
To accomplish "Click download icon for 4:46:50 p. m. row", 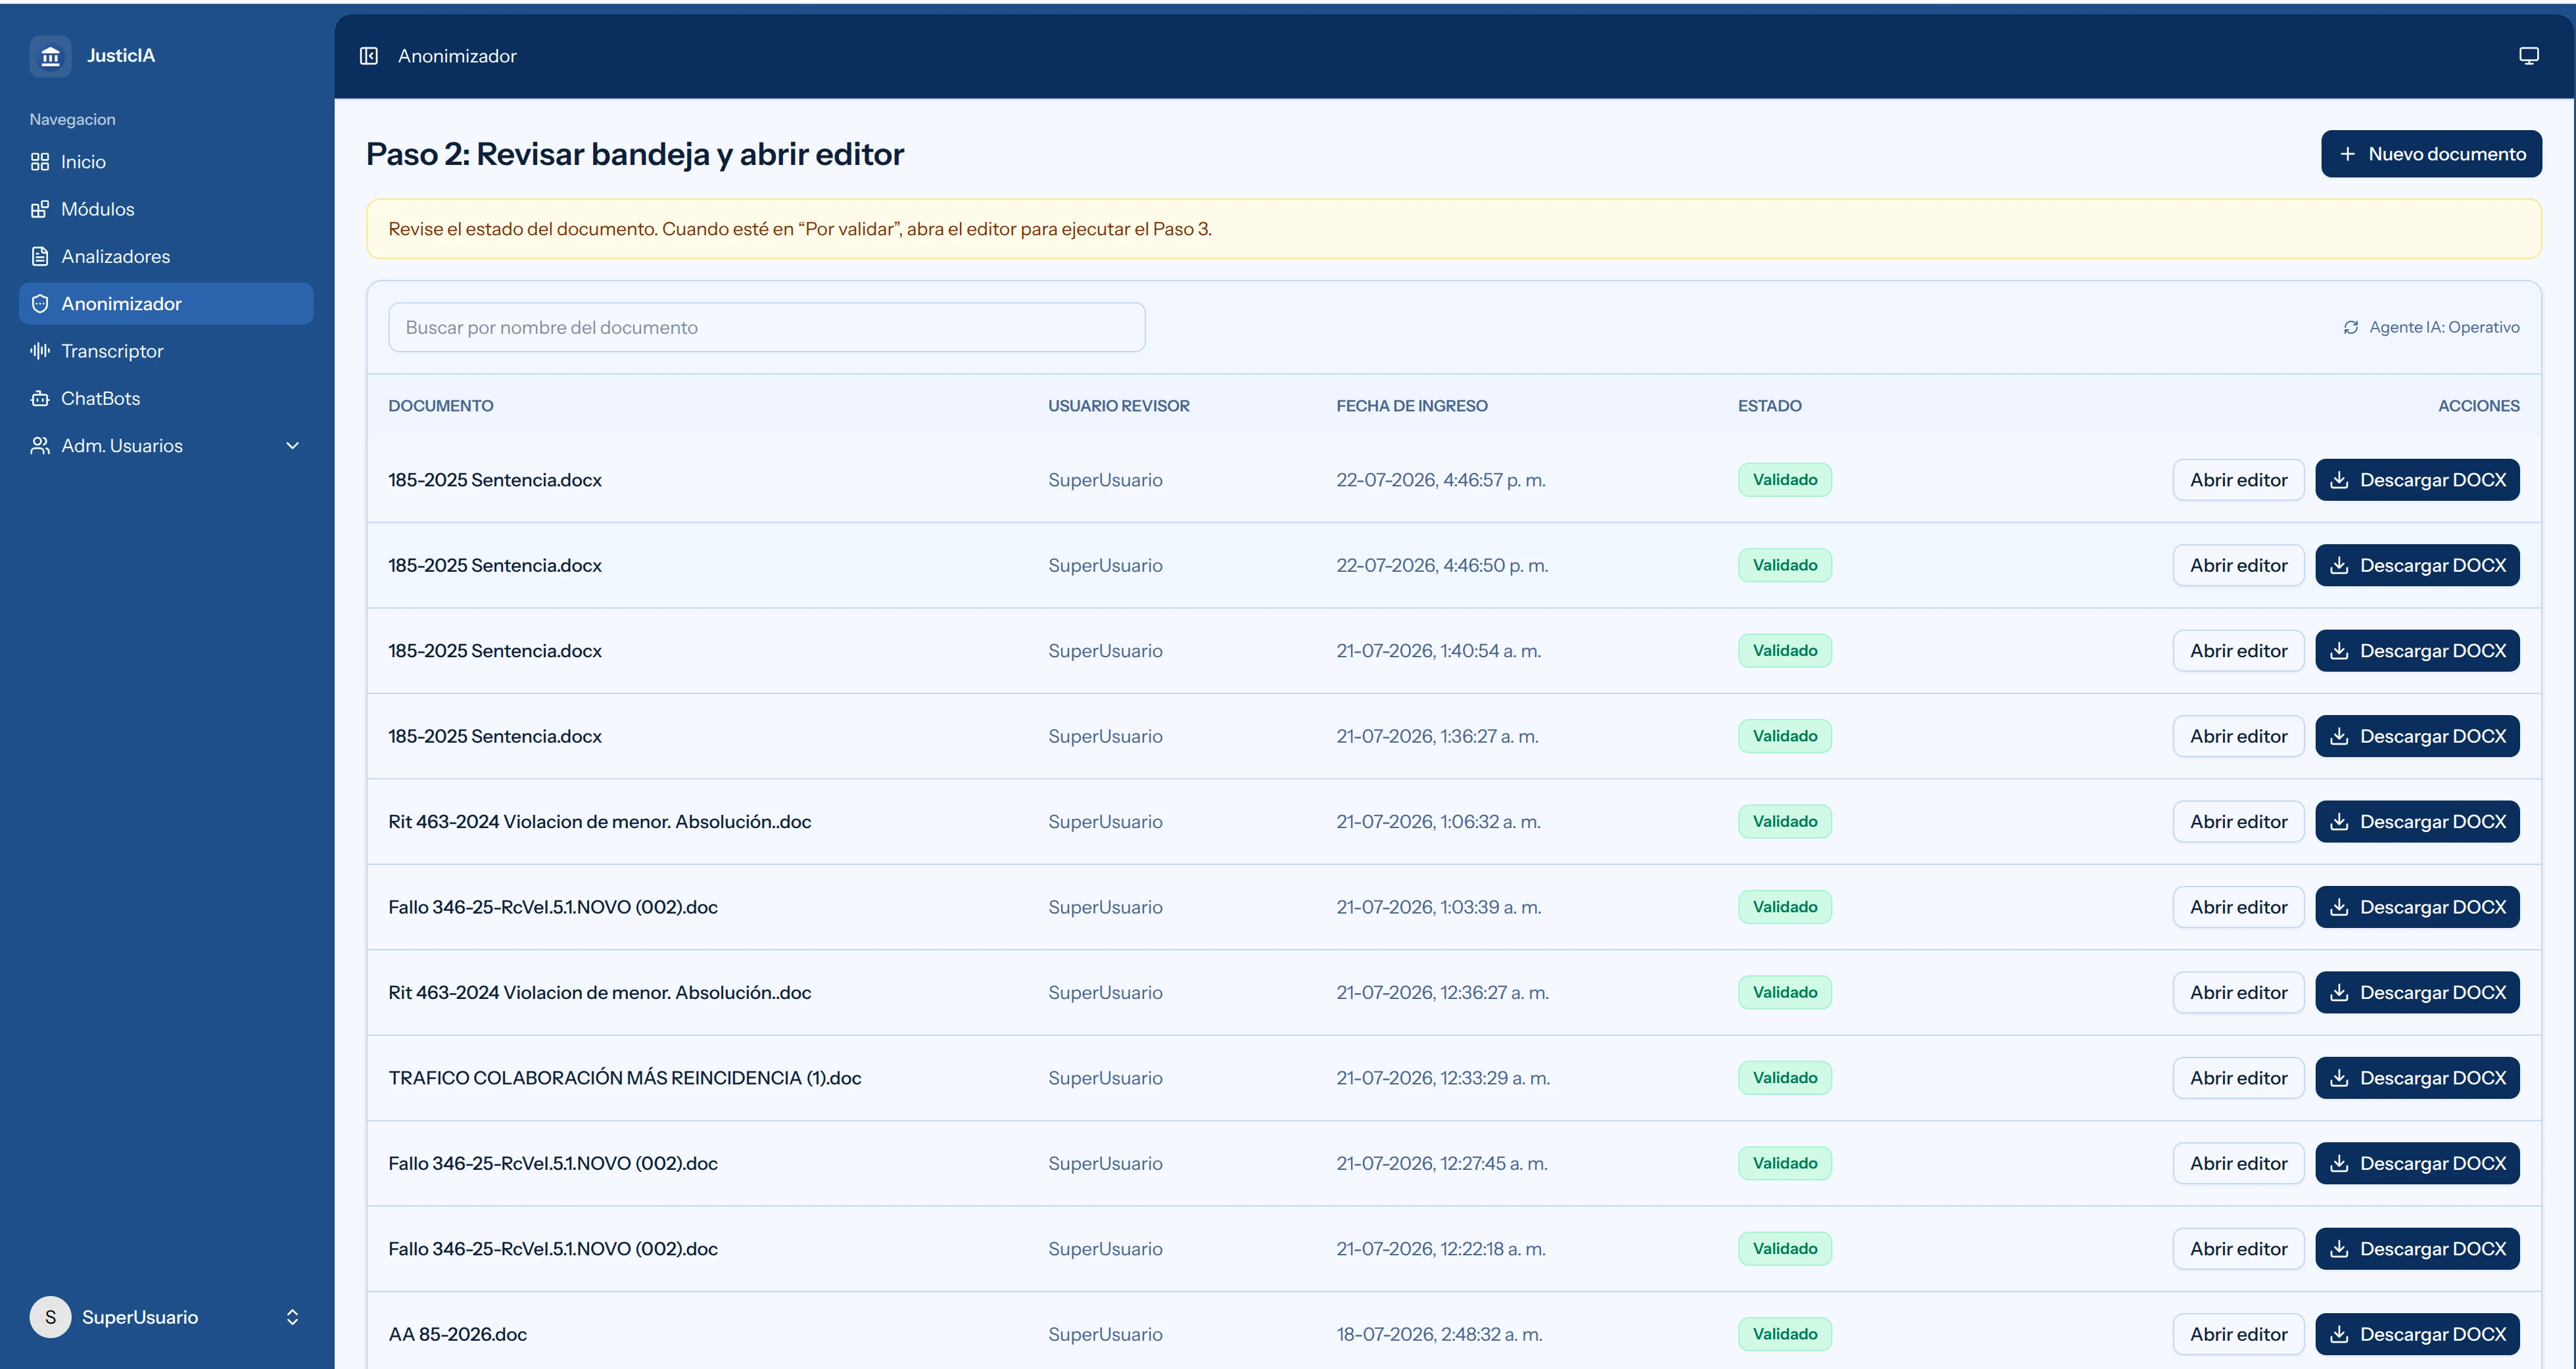I will tap(2339, 566).
